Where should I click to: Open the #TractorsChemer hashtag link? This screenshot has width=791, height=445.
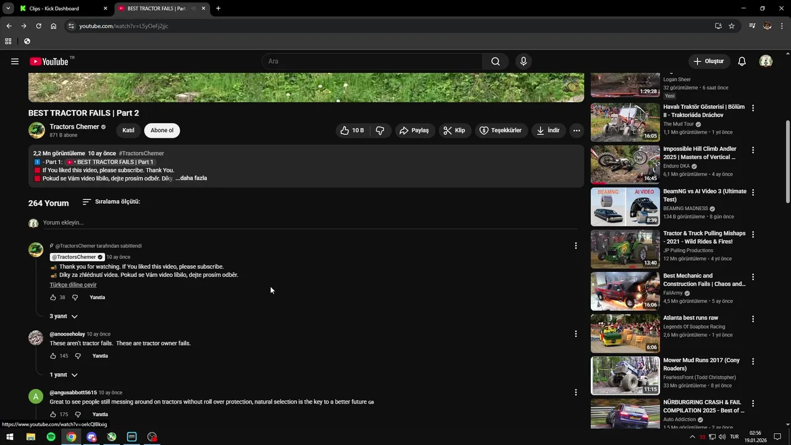click(142, 153)
